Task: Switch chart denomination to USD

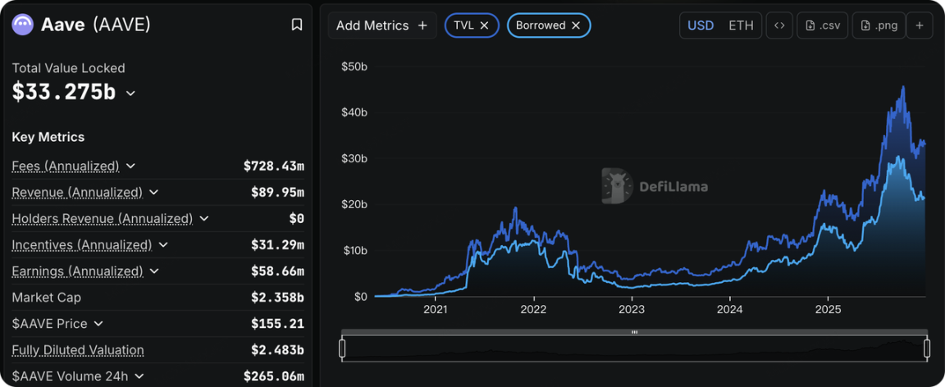Action: (x=700, y=25)
